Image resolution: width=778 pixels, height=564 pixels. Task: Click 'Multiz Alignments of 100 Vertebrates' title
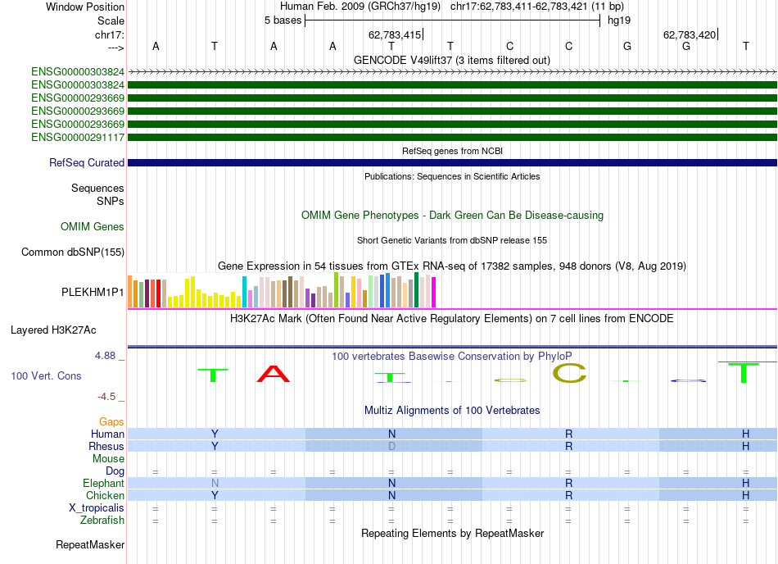(x=452, y=411)
